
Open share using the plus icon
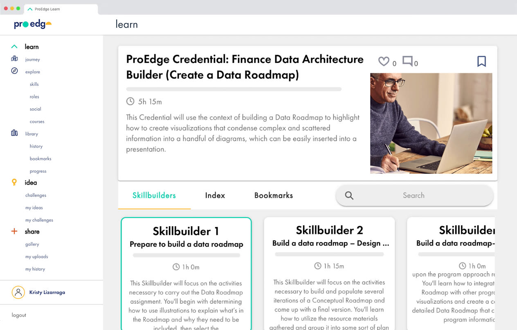(15, 231)
